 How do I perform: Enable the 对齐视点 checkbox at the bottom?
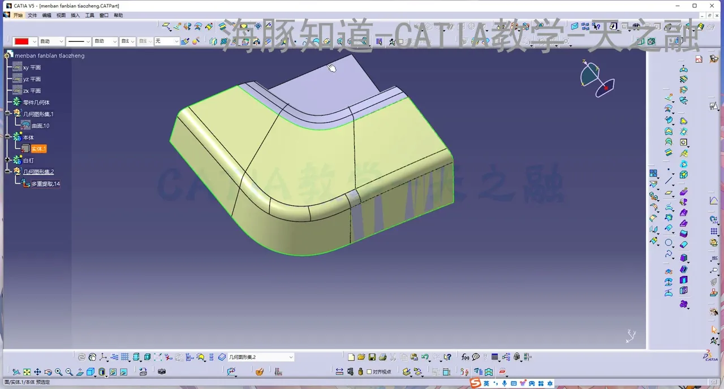tap(369, 371)
